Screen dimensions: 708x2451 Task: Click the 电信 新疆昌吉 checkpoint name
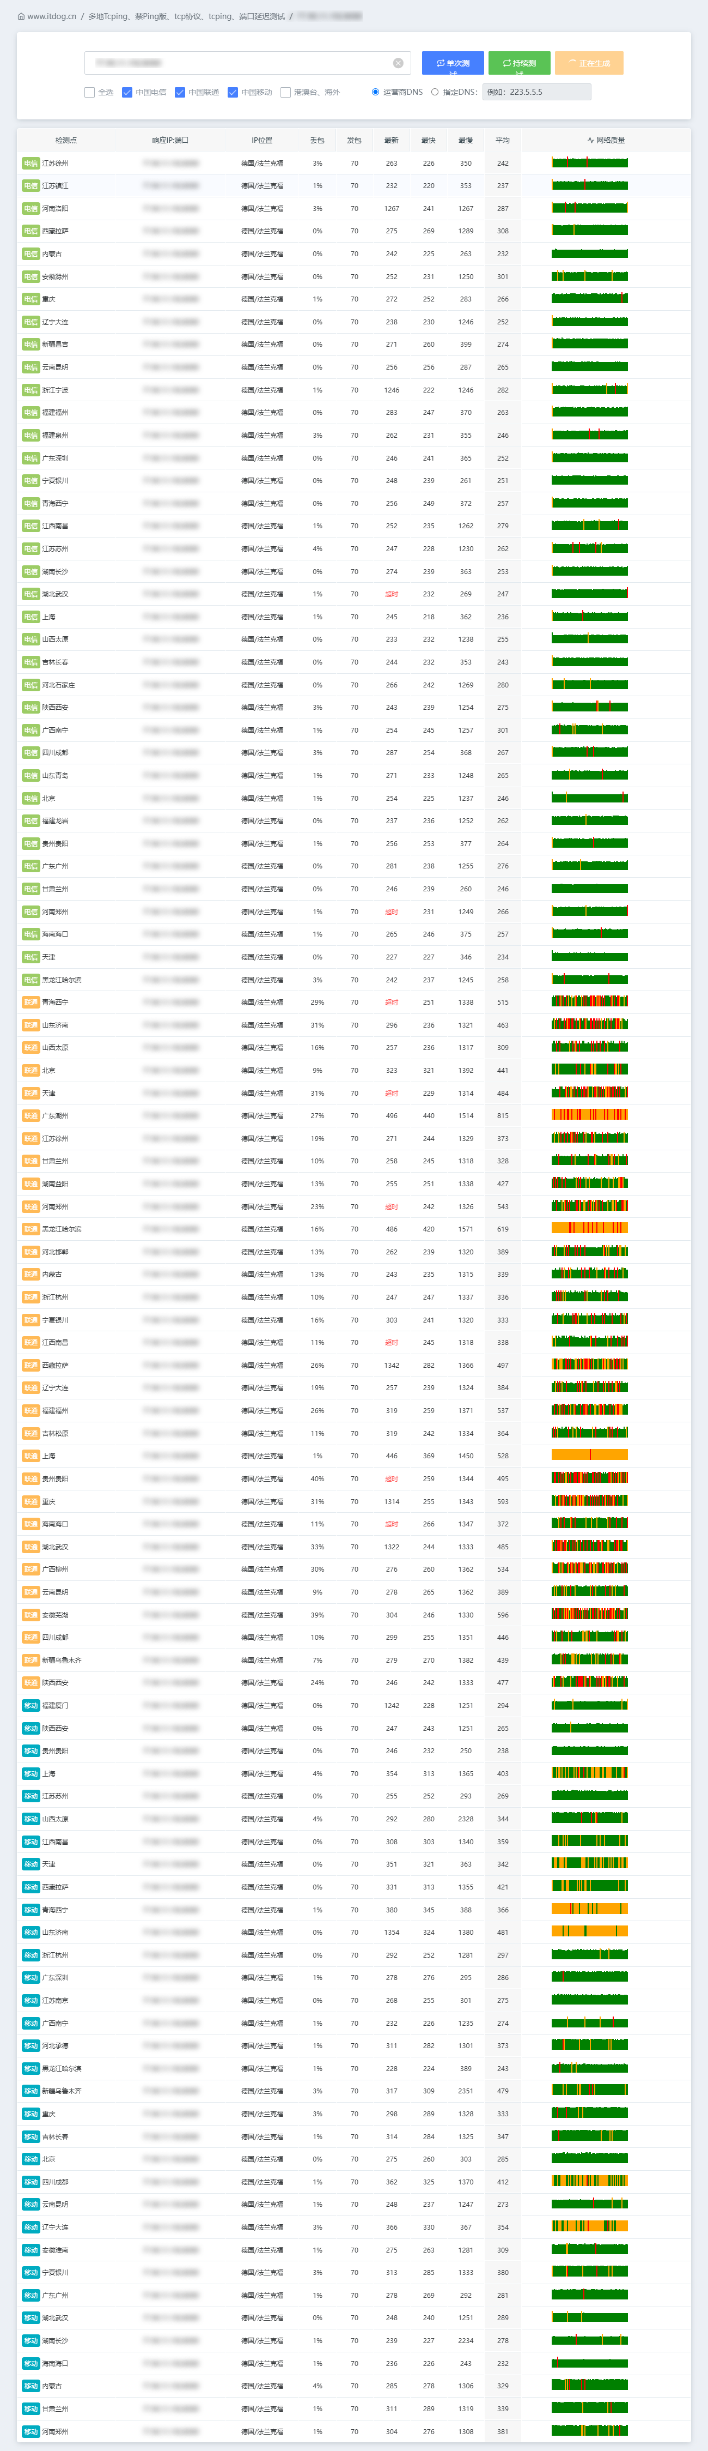click(55, 345)
